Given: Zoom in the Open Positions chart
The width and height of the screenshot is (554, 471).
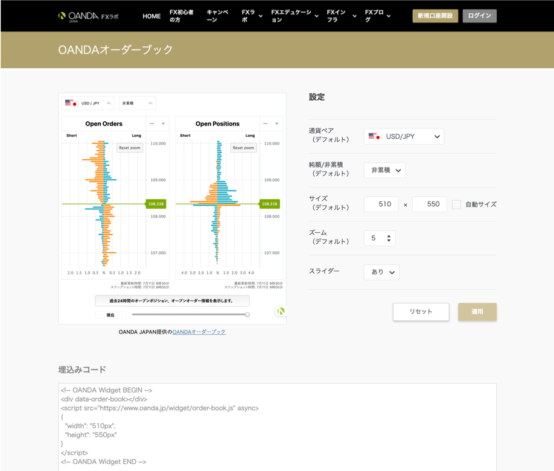Looking at the screenshot, I should [x=276, y=124].
